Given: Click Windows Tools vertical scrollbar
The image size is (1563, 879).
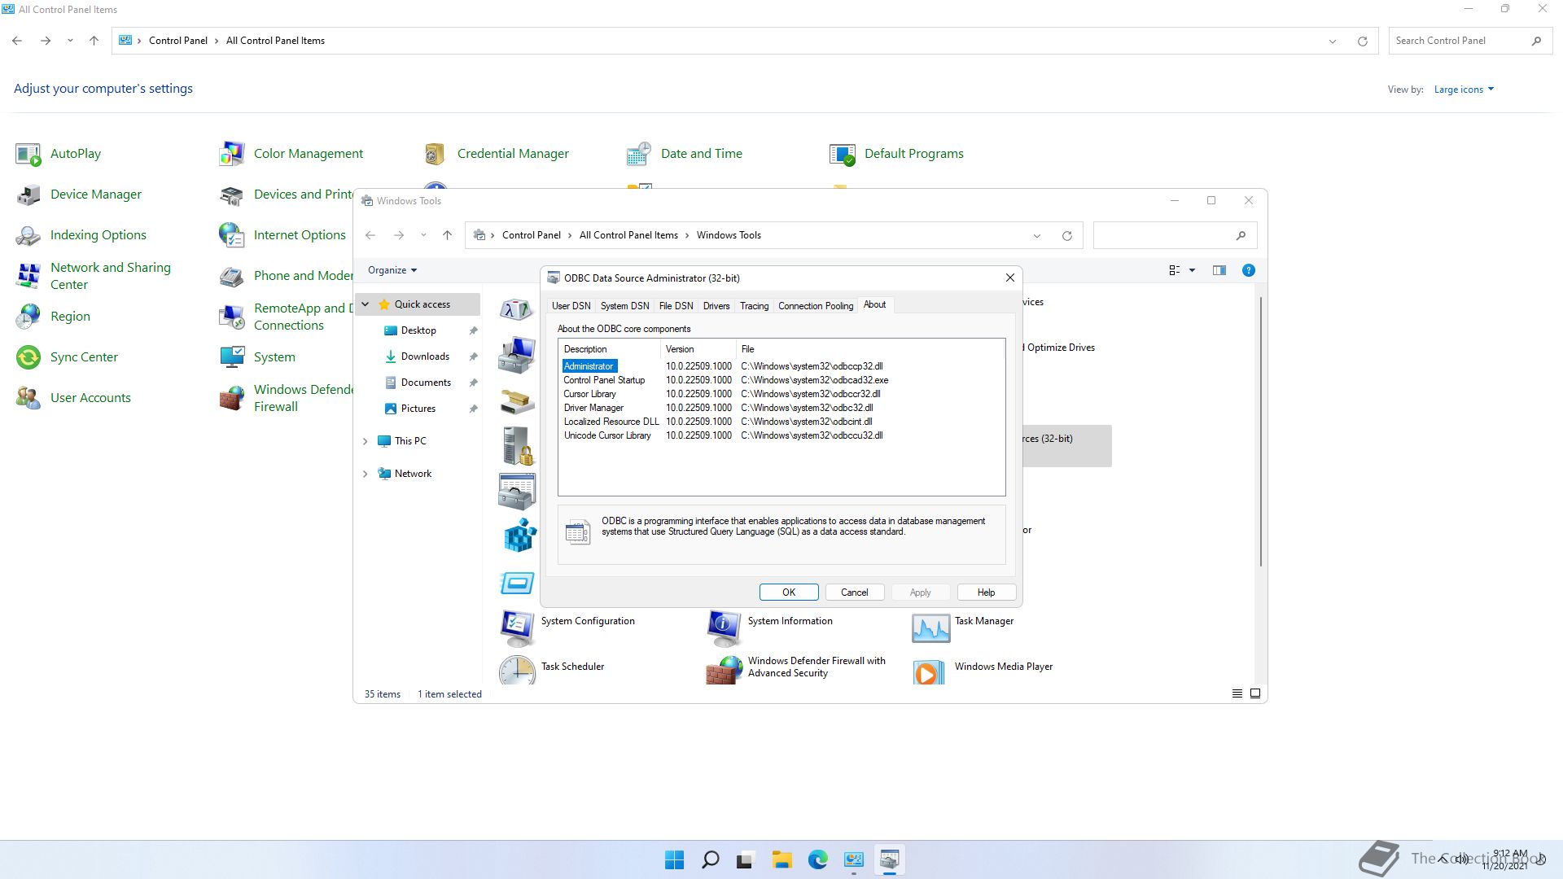Looking at the screenshot, I should (x=1261, y=431).
